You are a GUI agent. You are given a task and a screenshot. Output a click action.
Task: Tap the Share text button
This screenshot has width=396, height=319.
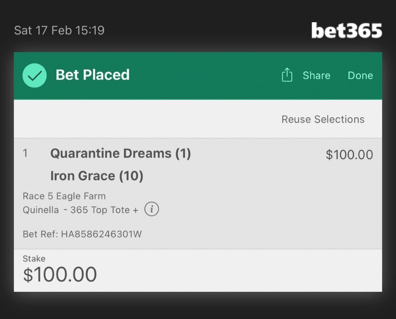(316, 75)
